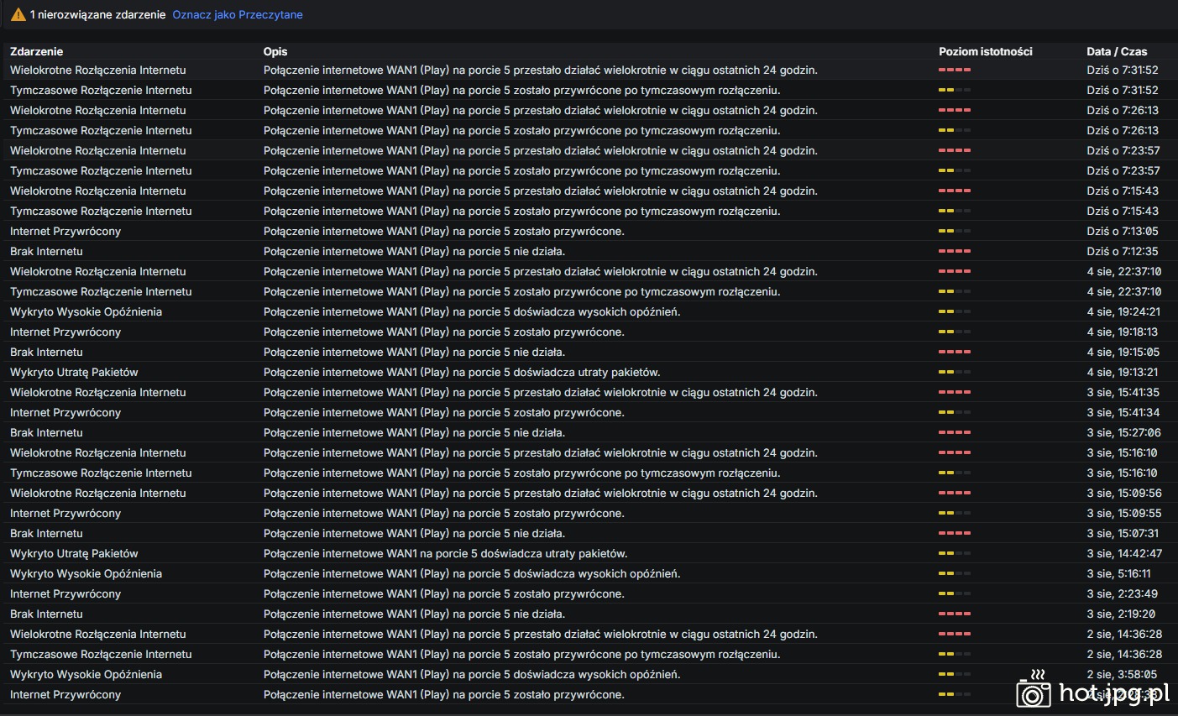
Task: Select "Wielokrotne Rozłączenia Internetu" event at 3 sie, 15:16:10
Action: point(98,452)
